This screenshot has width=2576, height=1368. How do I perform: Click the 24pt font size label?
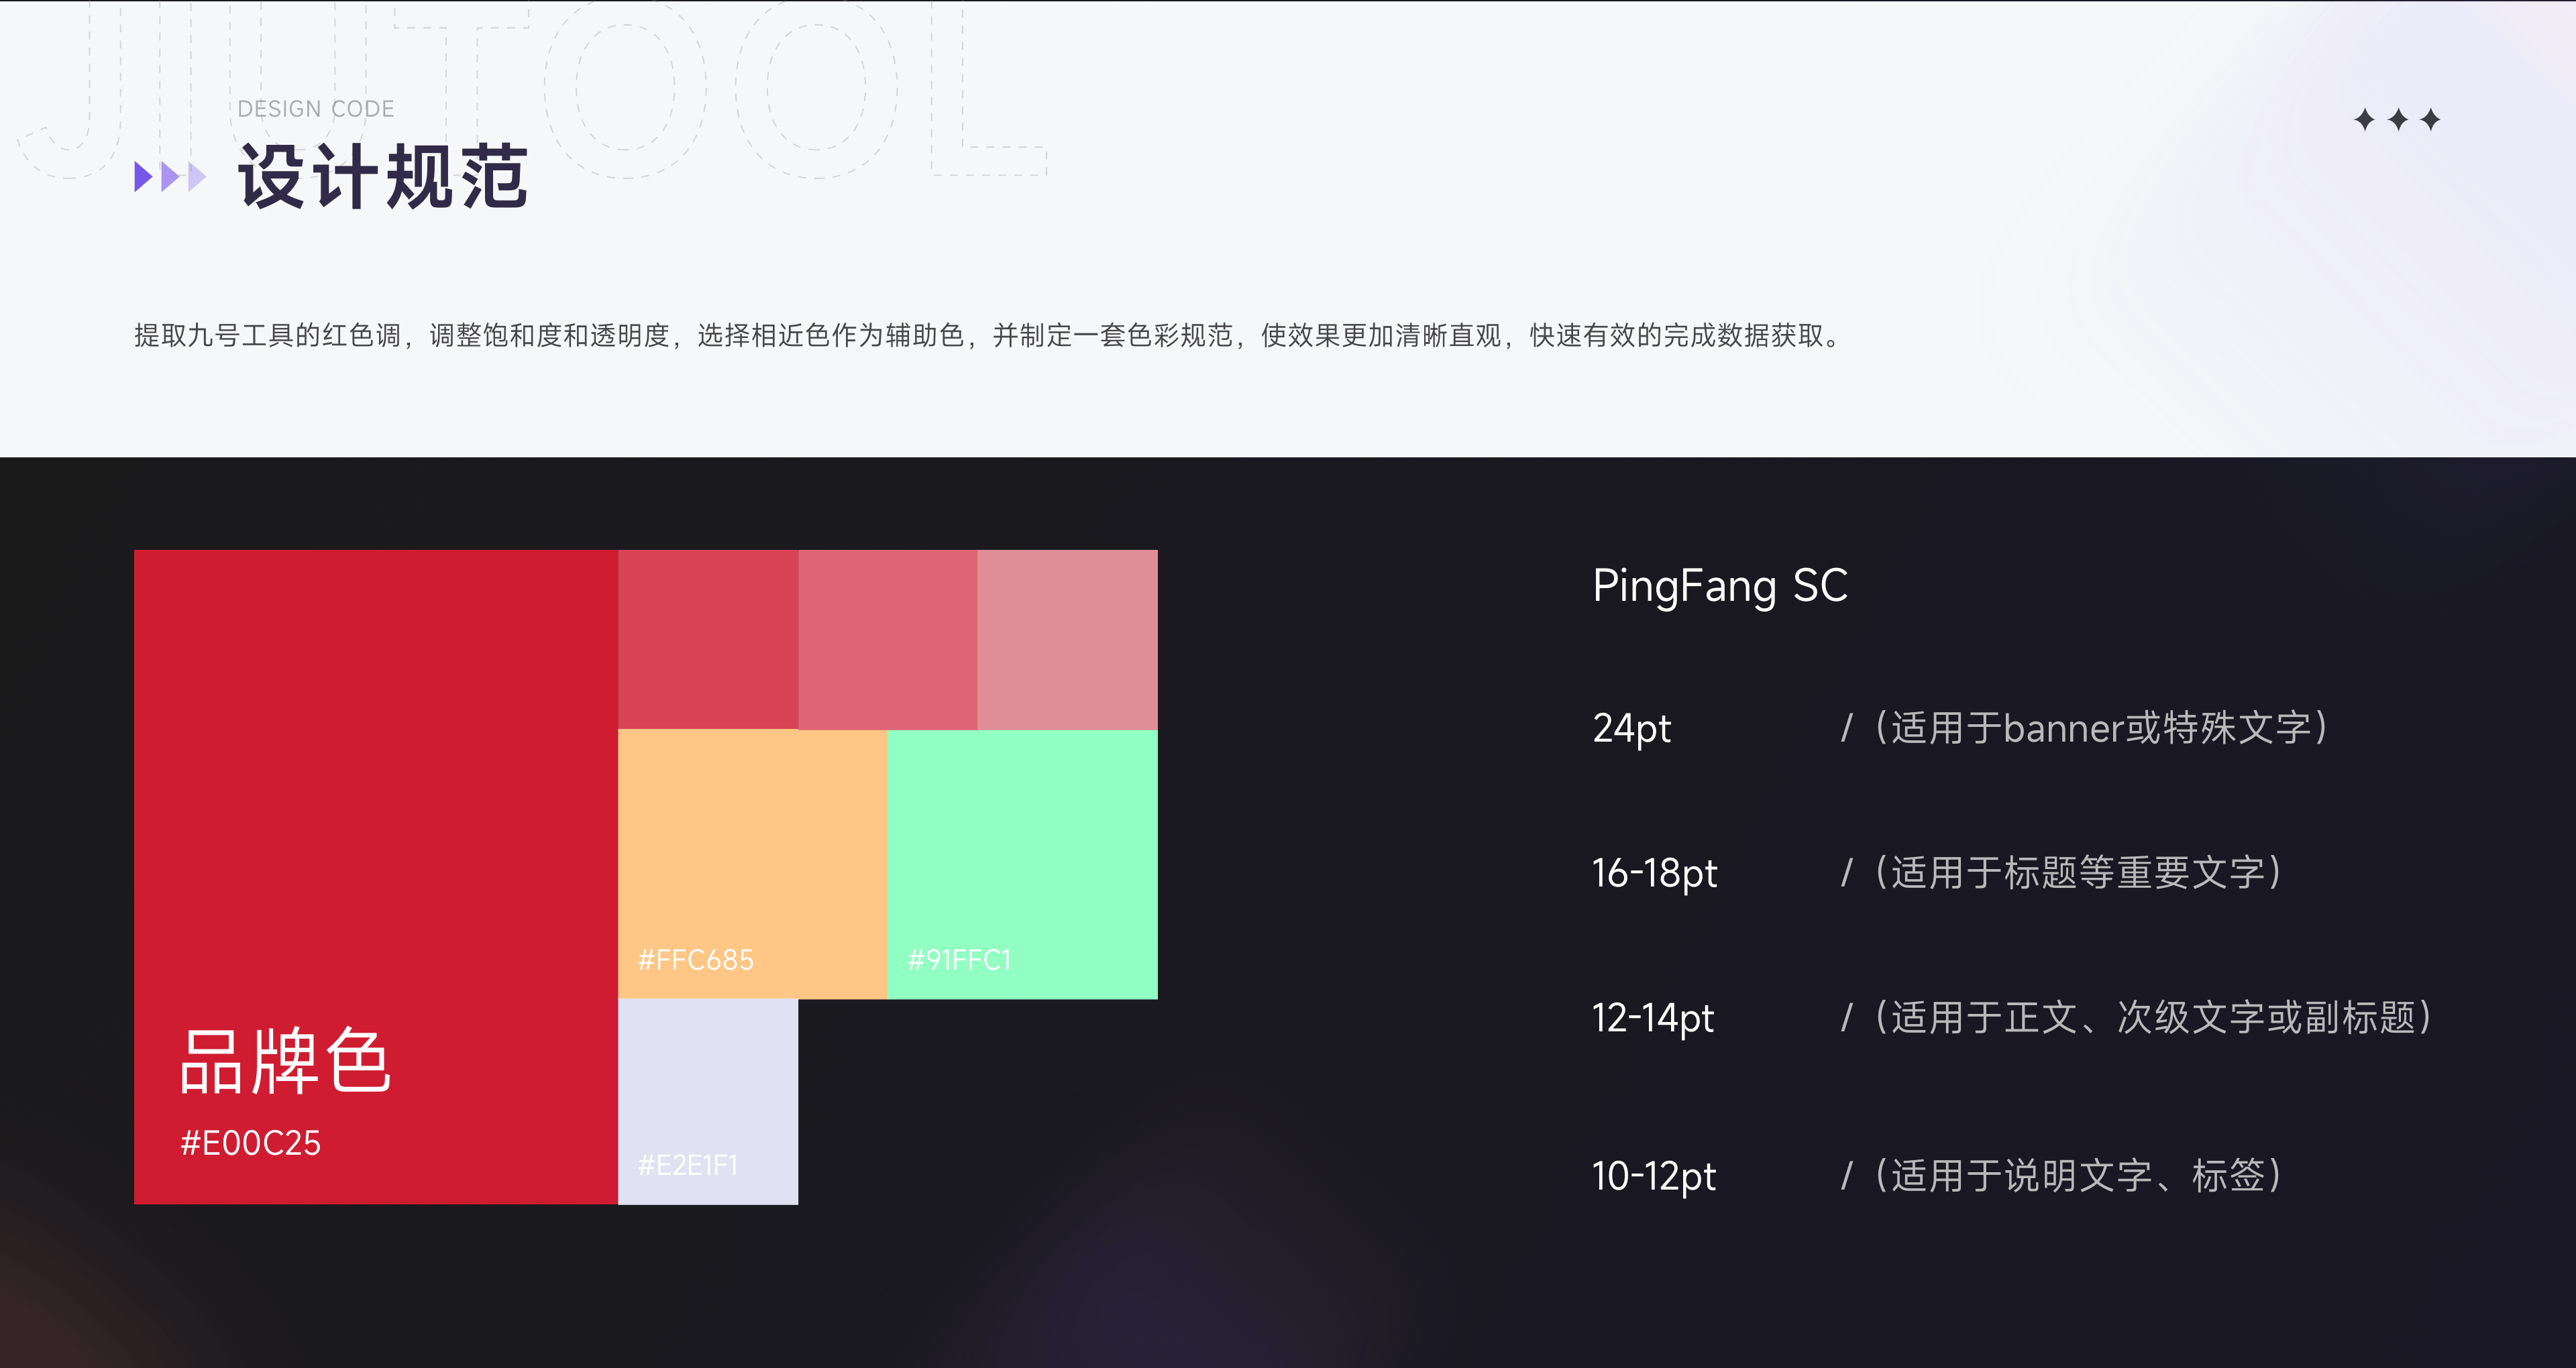[1631, 728]
